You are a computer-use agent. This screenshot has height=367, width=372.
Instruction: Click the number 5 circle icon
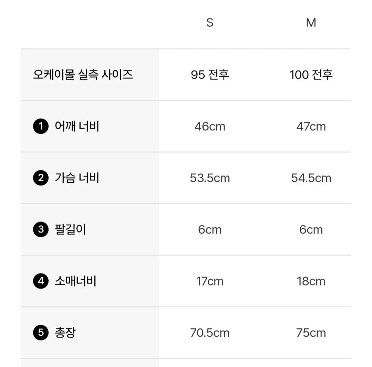41,333
